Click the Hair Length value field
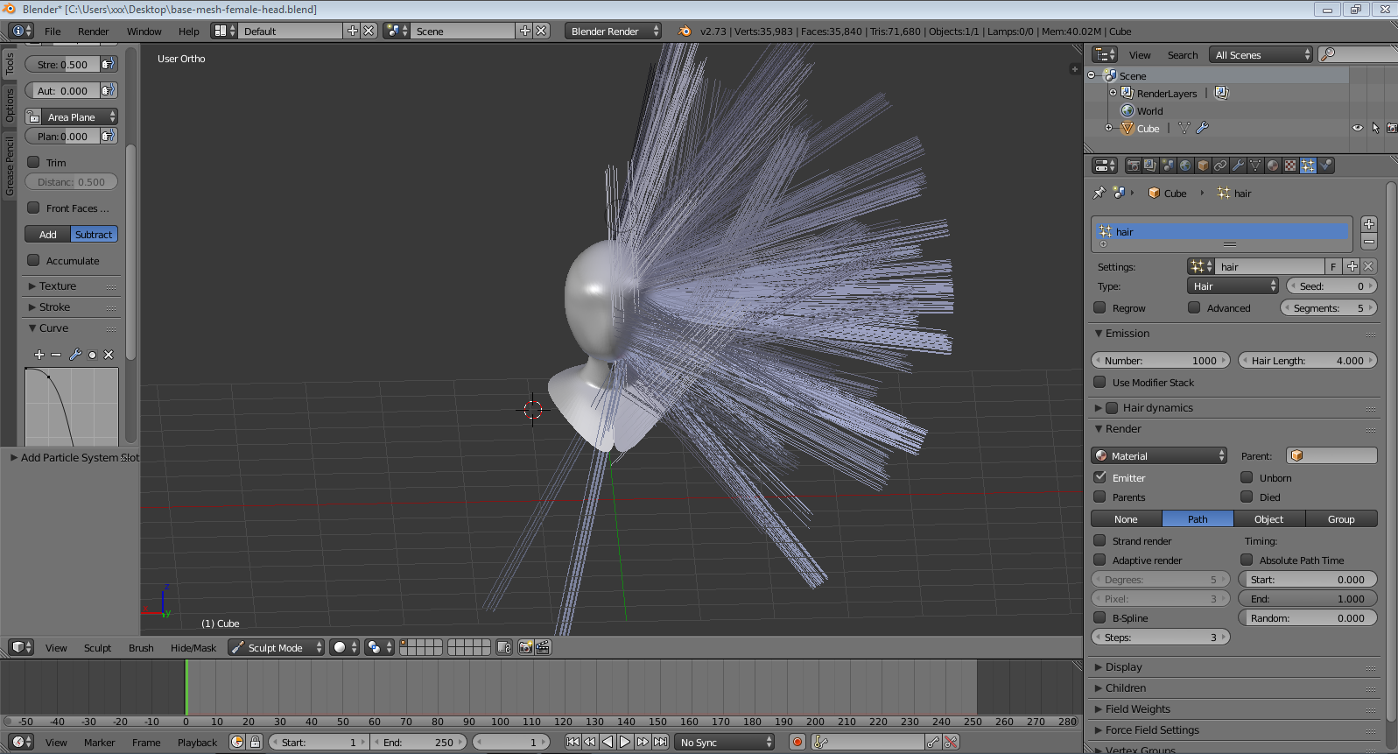Image resolution: width=1398 pixels, height=754 pixels. [x=1308, y=361]
